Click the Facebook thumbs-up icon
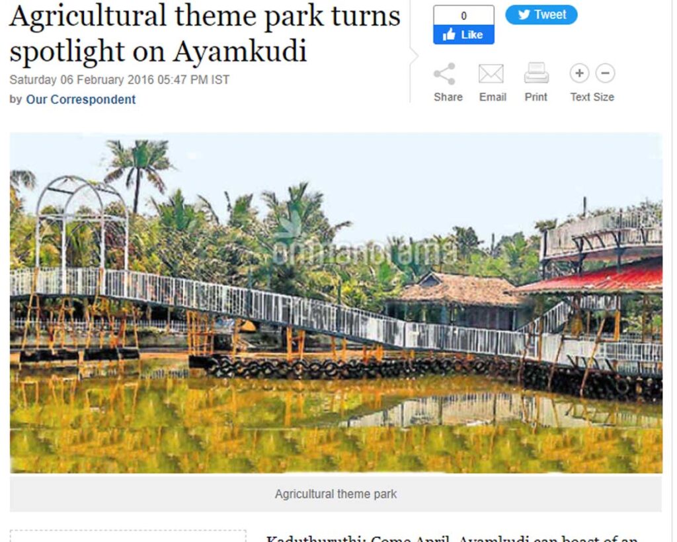Image resolution: width=677 pixels, height=542 pixels. point(449,34)
